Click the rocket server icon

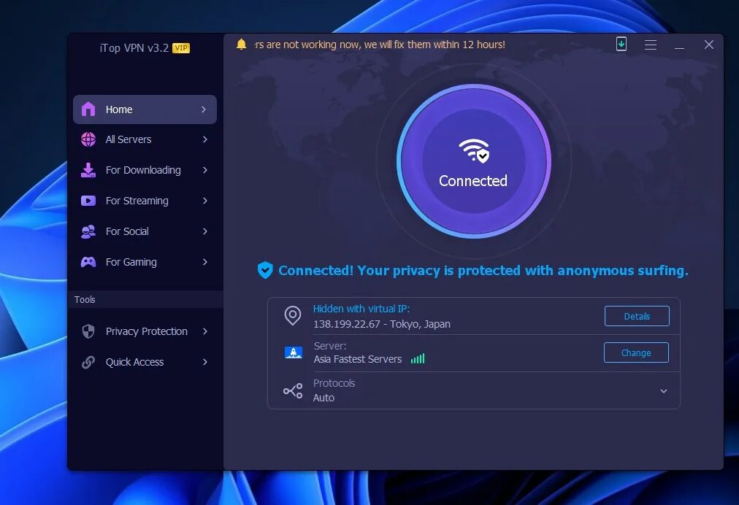click(293, 352)
